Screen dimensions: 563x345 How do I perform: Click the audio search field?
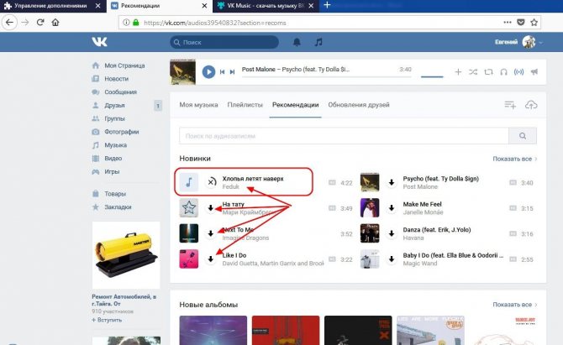[x=345, y=135]
